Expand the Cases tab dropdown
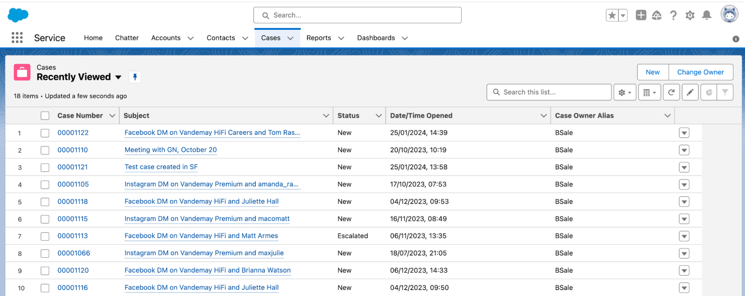The height and width of the screenshot is (296, 745). [x=290, y=38]
